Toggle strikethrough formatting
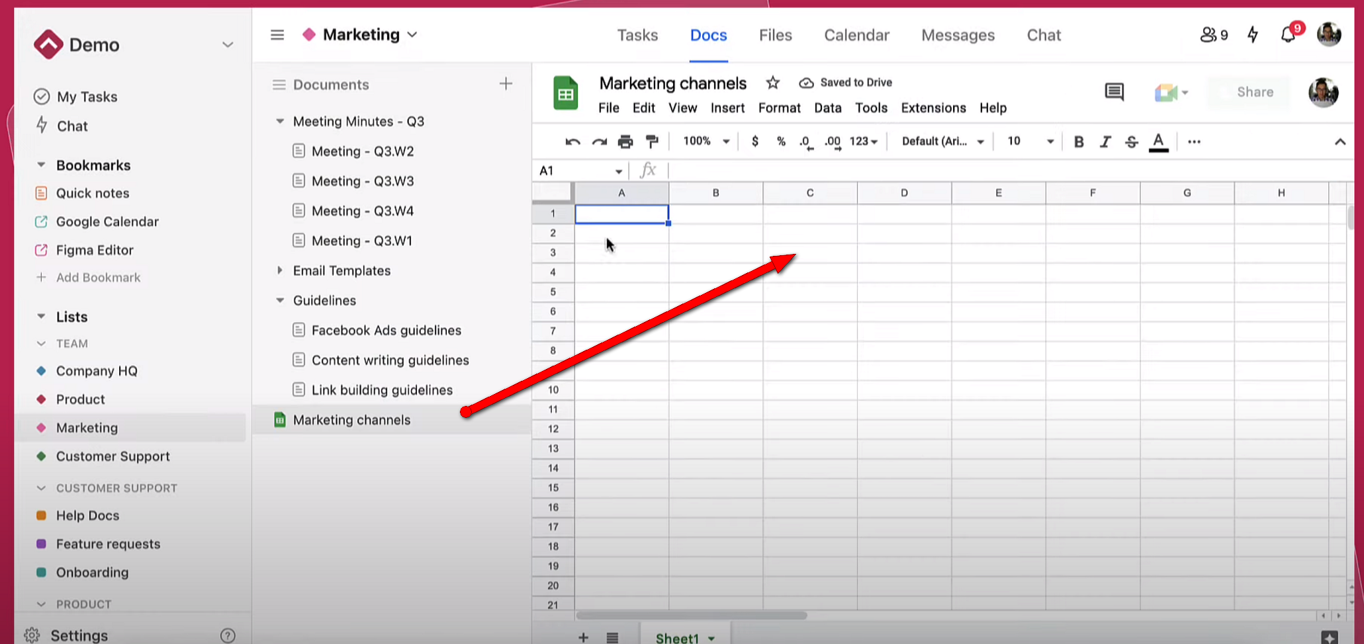The width and height of the screenshot is (1364, 644). pyautogui.click(x=1132, y=141)
